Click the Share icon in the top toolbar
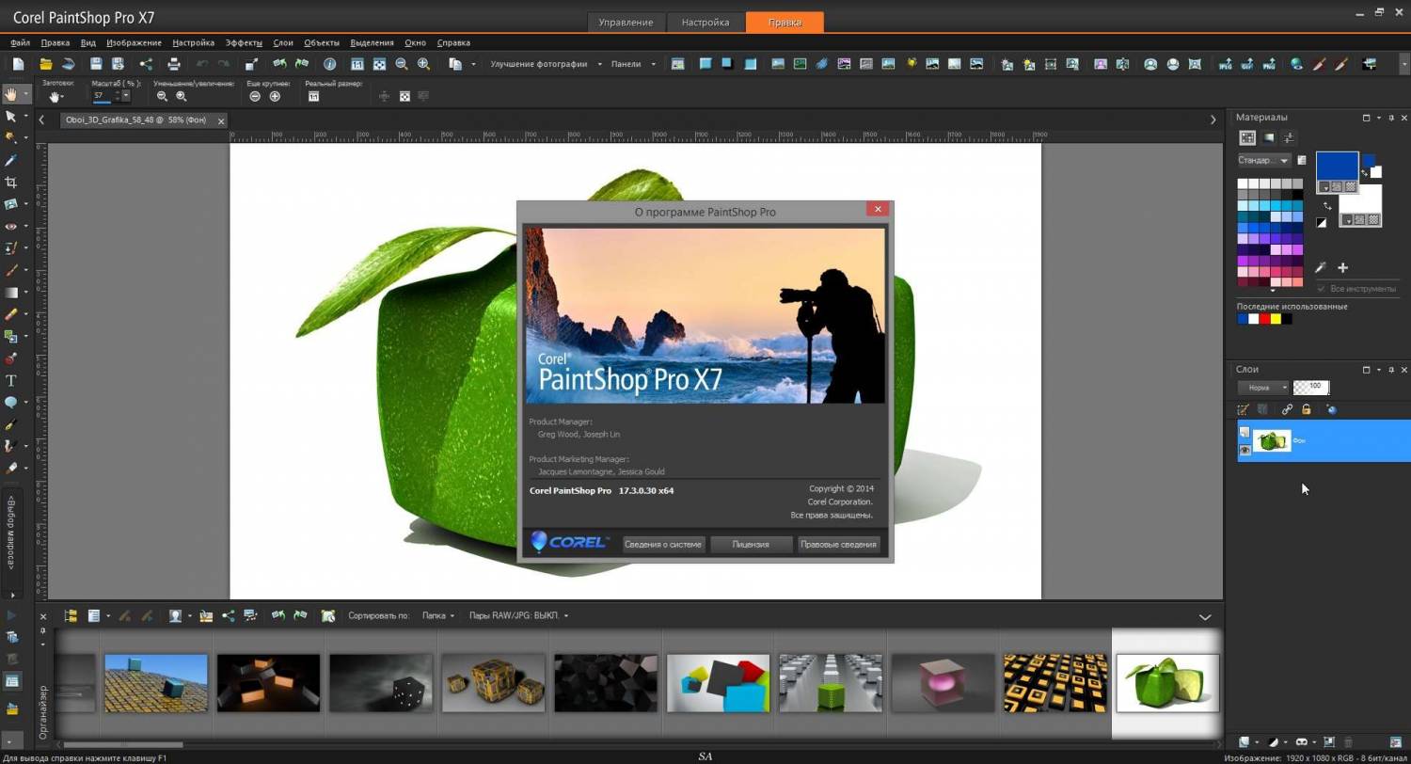Viewport: 1411px width, 764px height. click(x=146, y=64)
